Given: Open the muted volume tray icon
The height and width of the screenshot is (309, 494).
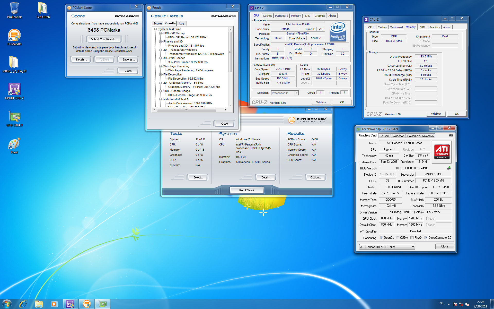Looking at the screenshot, I should pos(467,304).
